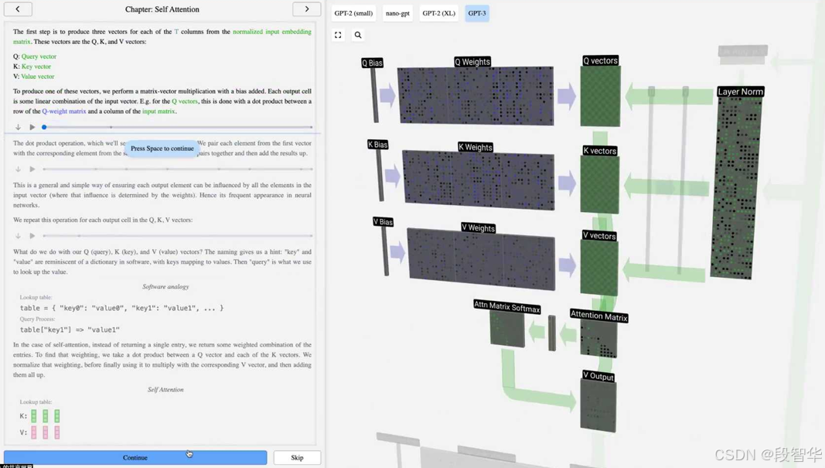825x468 pixels.
Task: Play the repeat-operation animation section
Action: pos(32,236)
